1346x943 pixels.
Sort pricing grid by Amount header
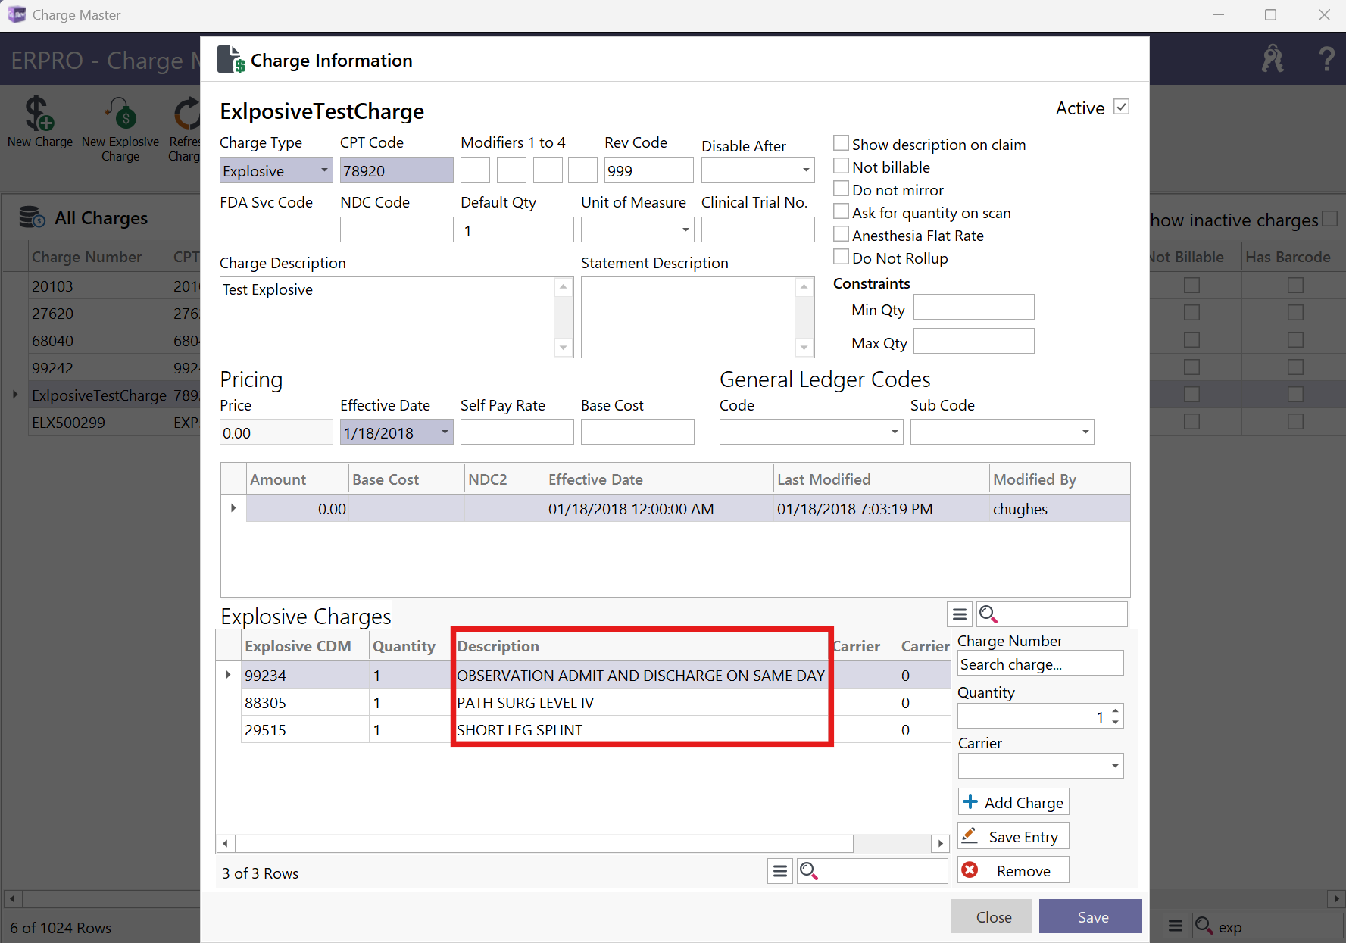(x=298, y=479)
